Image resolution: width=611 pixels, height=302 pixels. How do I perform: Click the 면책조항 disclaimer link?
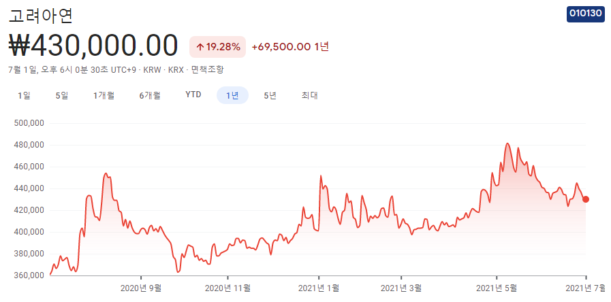[x=207, y=70]
